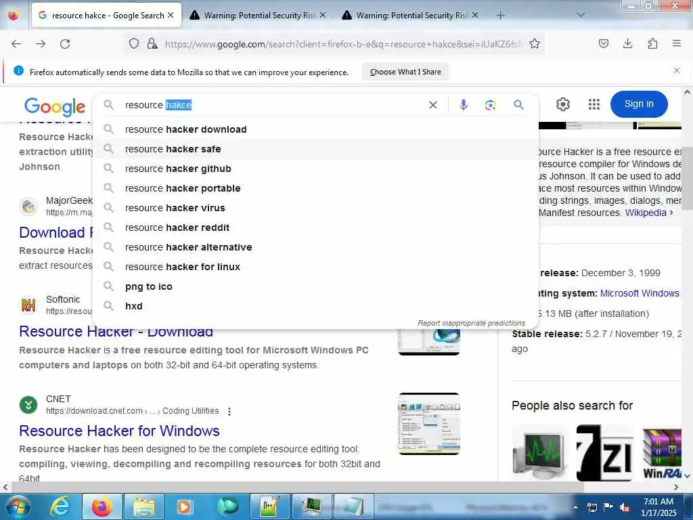Launch Internet Explorer from the taskbar
This screenshot has width=693, height=520.
pos(60,507)
